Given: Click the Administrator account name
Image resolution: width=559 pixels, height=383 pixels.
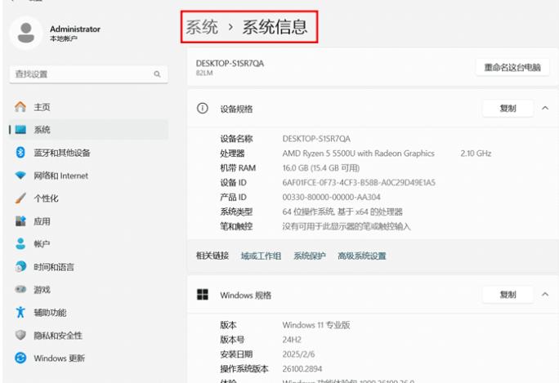Looking at the screenshot, I should click(75, 29).
